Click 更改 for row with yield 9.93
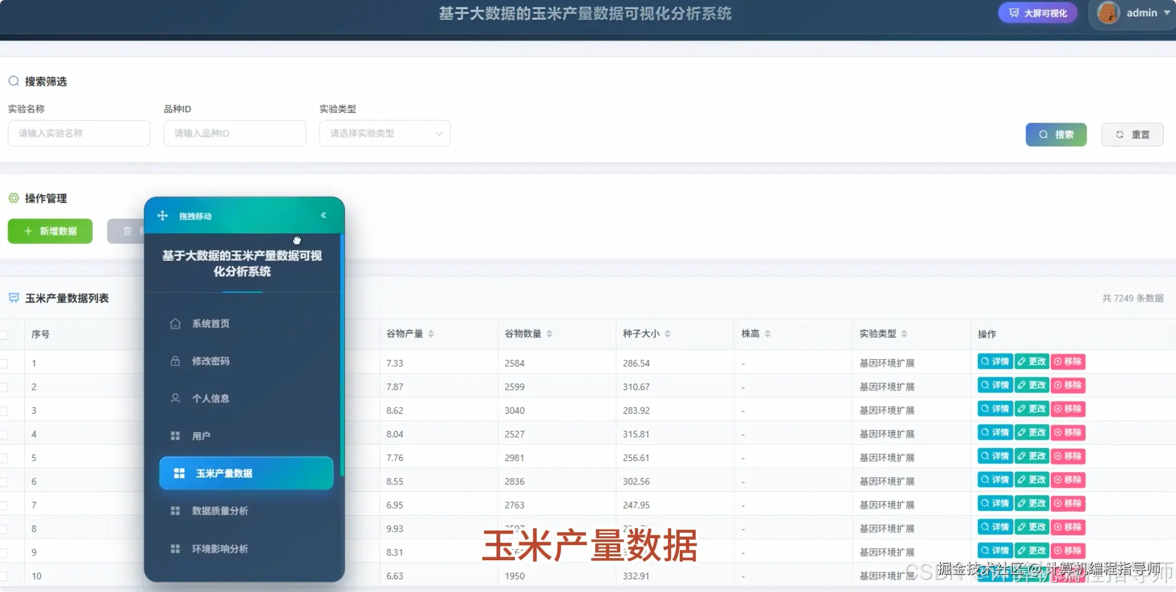 (1032, 527)
